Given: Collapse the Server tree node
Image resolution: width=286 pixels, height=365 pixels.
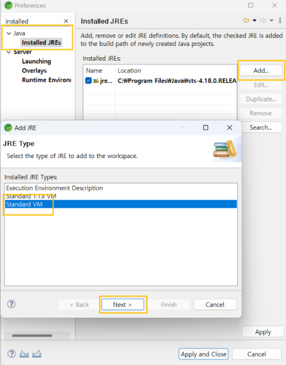Looking at the screenshot, I should 9,52.
